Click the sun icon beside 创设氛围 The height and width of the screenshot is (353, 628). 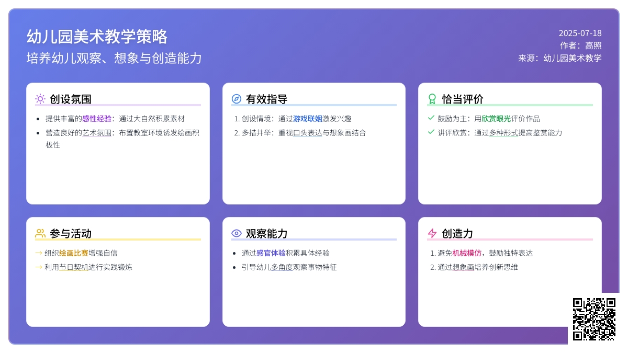(40, 99)
